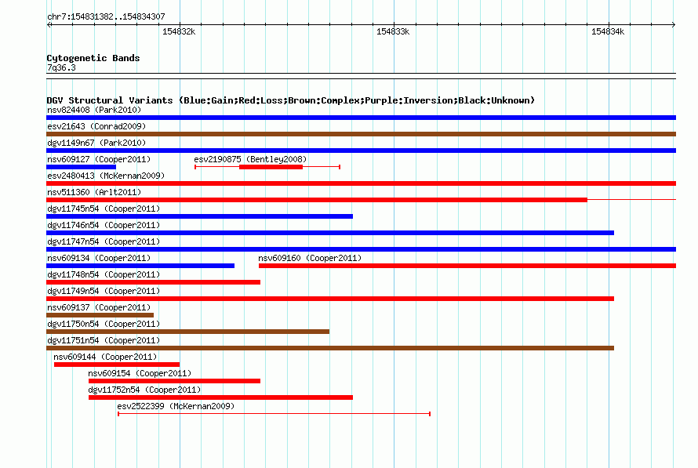
Task: Click the red dgv11749n54 loss bar
Action: pyautogui.click(x=330, y=299)
